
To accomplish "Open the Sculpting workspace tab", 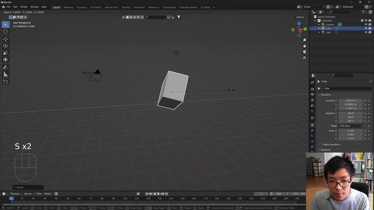I will 82,7.
